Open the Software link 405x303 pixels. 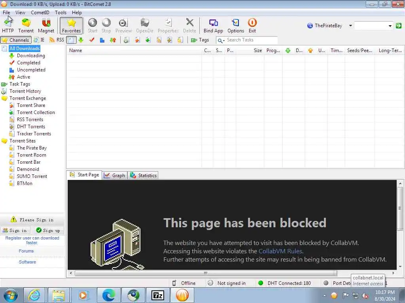(x=27, y=262)
